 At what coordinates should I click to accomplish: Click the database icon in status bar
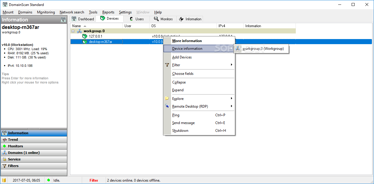point(4,180)
